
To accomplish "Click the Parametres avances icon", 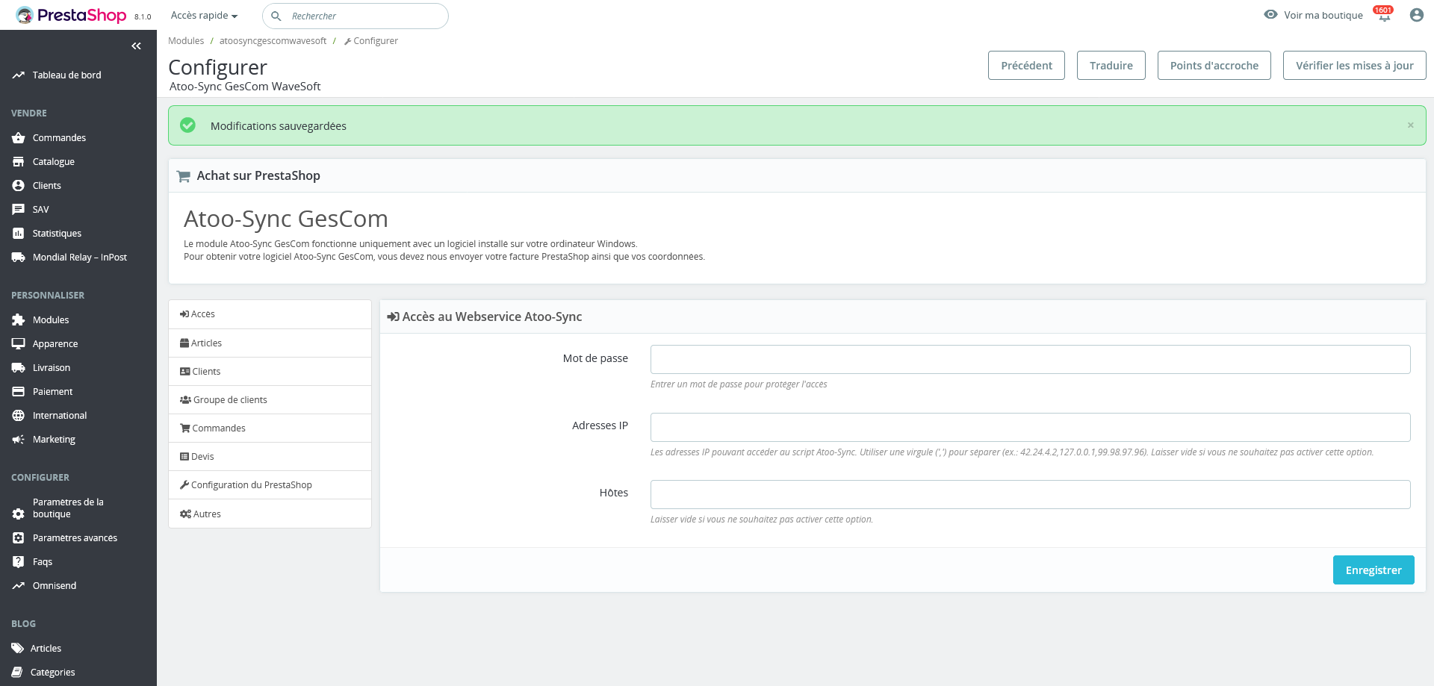I will click(x=19, y=538).
